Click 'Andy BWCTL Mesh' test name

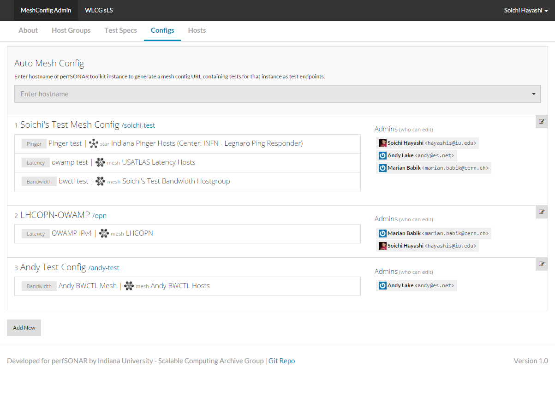(x=88, y=286)
